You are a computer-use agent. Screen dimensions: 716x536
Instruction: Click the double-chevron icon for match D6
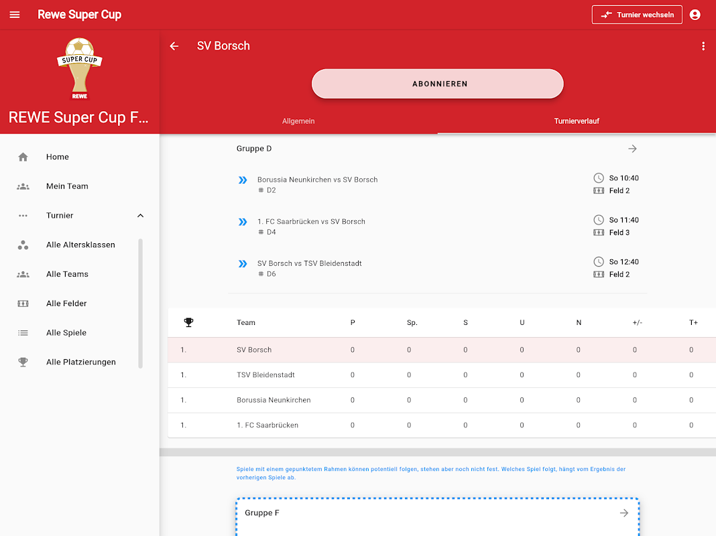click(x=243, y=264)
